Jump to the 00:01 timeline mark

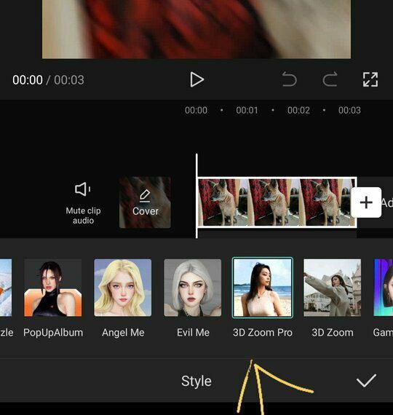(x=247, y=110)
